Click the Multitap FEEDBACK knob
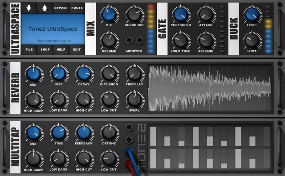The image size is (285, 176). (x=84, y=132)
